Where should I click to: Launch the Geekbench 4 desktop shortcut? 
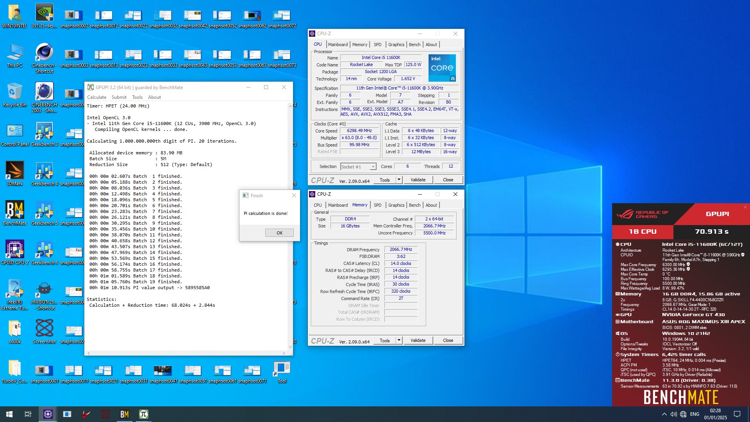coord(45,174)
